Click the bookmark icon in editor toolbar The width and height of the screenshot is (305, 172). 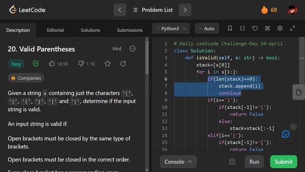click(230, 29)
